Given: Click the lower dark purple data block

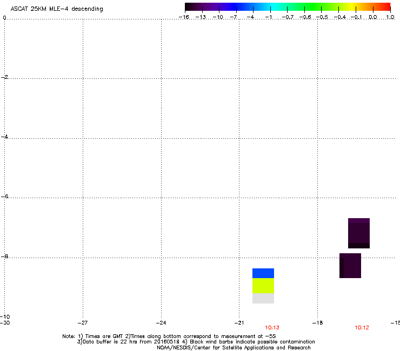Looking at the screenshot, I should pos(350,265).
